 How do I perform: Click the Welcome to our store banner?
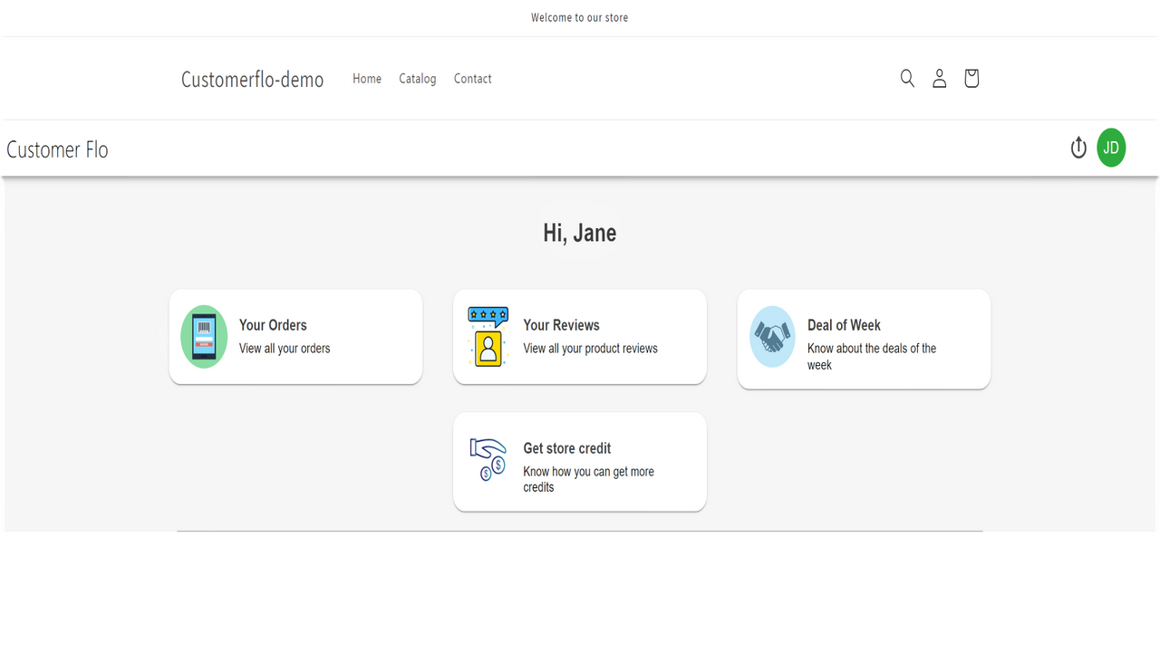point(579,17)
